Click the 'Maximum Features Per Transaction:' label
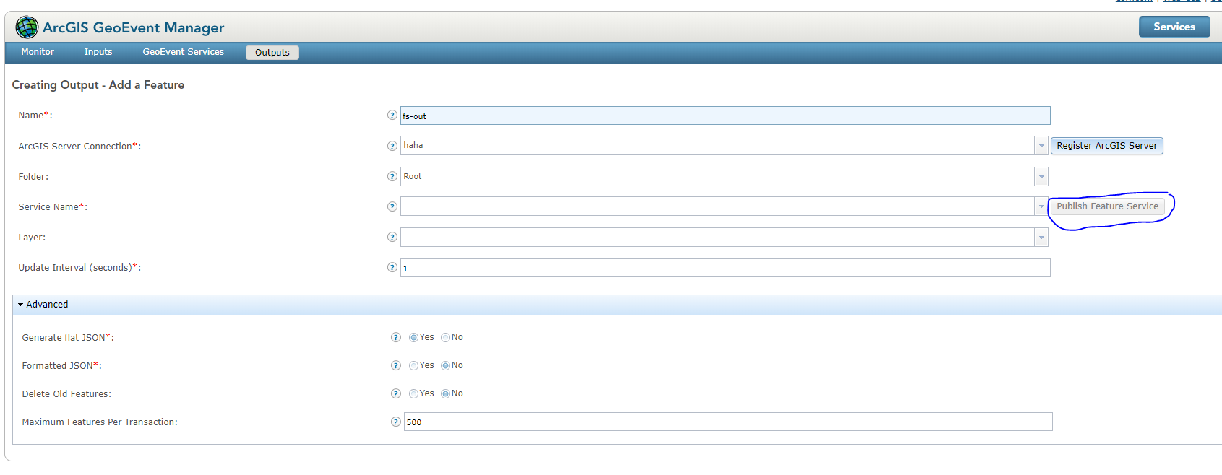Screen dimensions: 1222x475 pyautogui.click(x=100, y=422)
